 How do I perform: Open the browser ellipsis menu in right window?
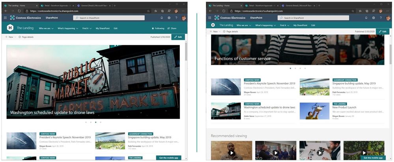[x=388, y=11]
